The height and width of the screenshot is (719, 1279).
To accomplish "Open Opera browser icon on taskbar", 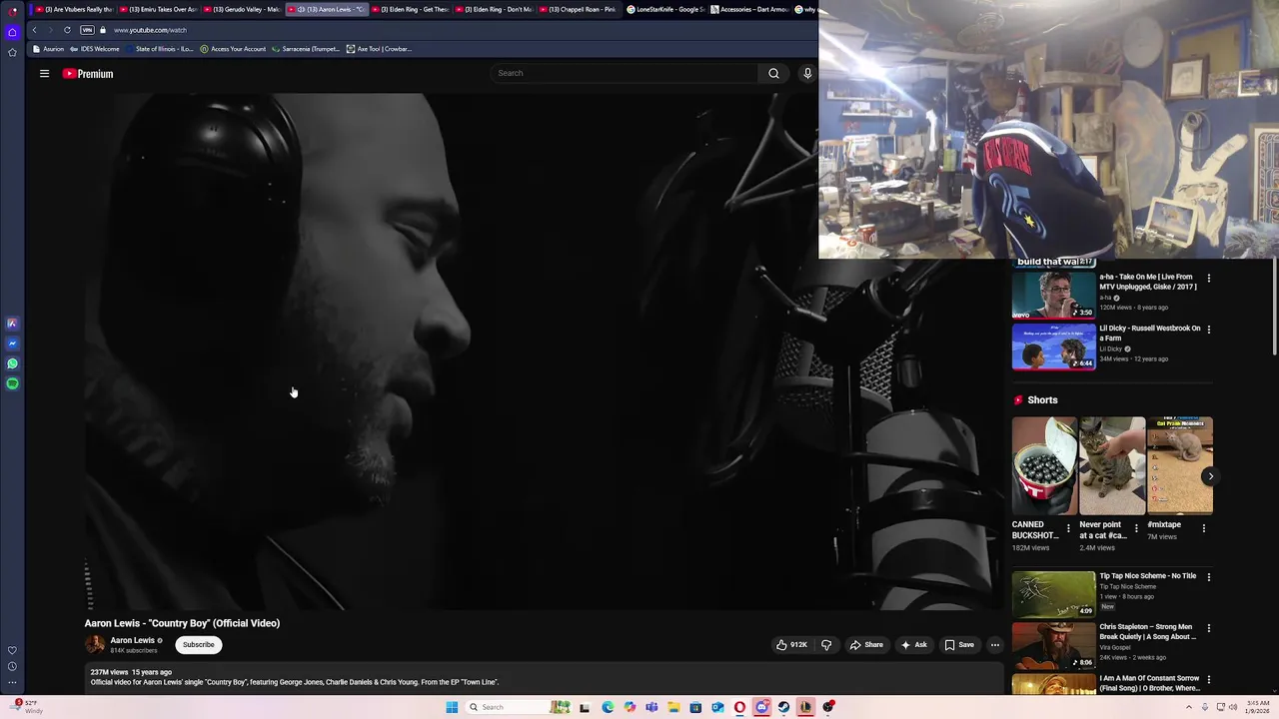I will point(739,707).
